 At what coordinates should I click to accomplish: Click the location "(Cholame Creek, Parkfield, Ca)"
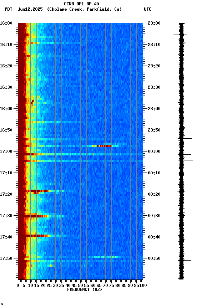click(84, 9)
